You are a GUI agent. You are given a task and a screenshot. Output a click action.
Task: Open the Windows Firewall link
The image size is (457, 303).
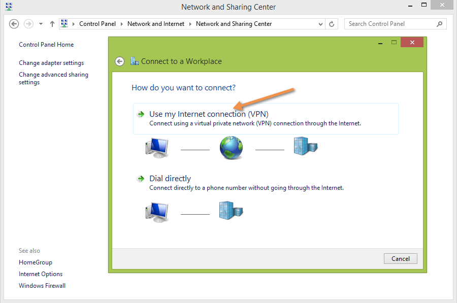tap(42, 286)
